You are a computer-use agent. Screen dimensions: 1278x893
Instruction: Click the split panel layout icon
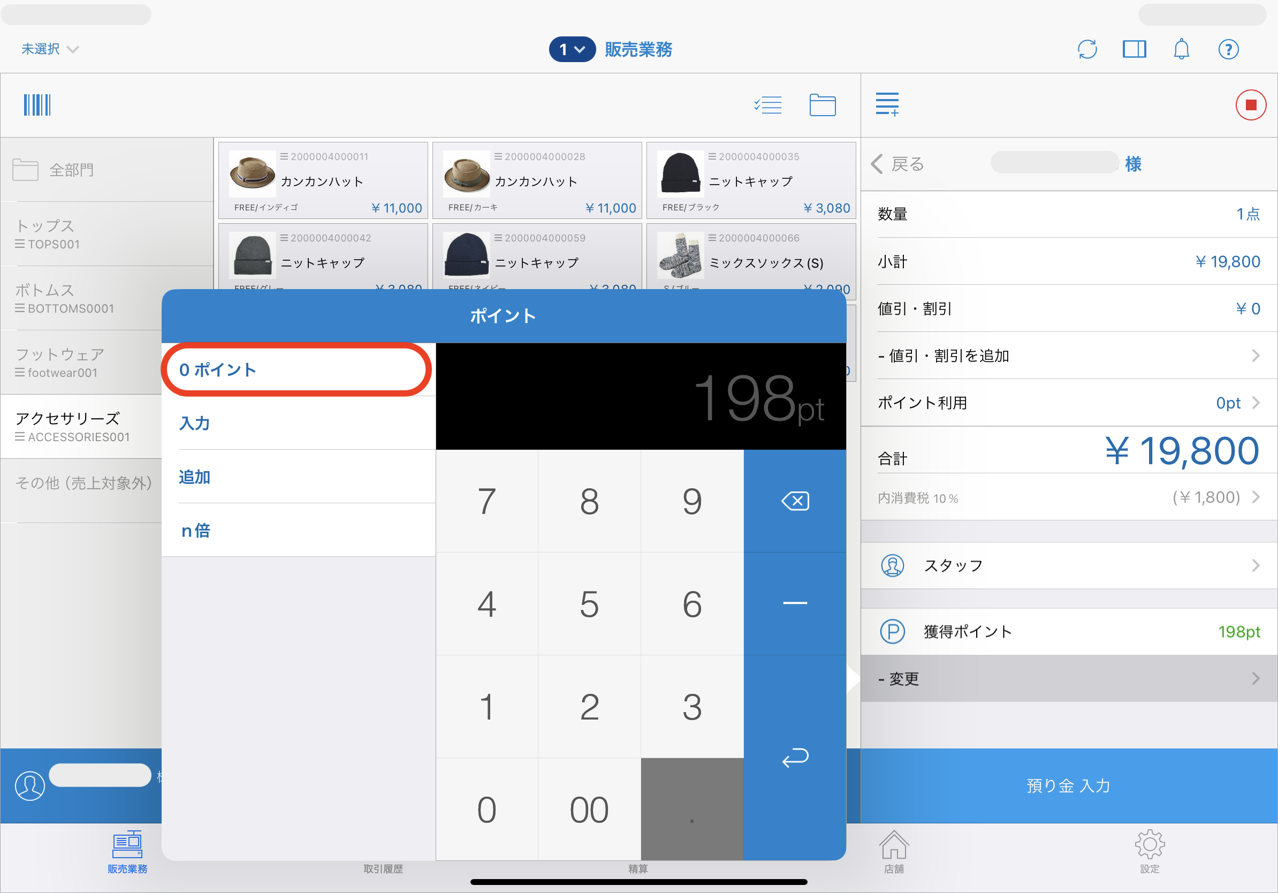coord(1134,49)
